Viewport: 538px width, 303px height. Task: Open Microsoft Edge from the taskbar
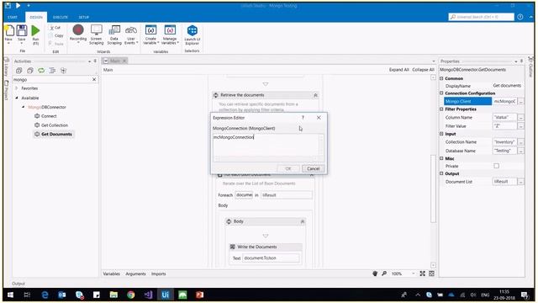[x=45, y=295]
